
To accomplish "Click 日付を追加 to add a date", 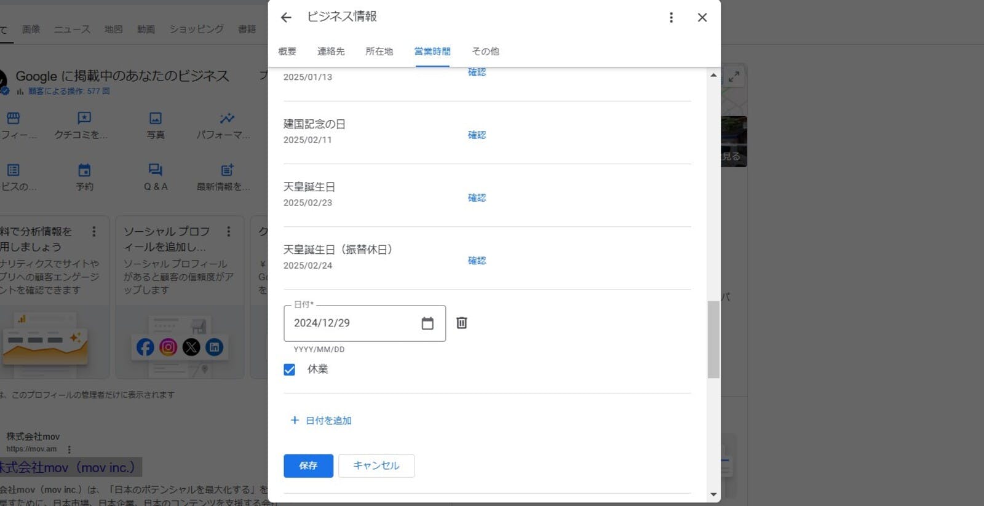I will 321,421.
